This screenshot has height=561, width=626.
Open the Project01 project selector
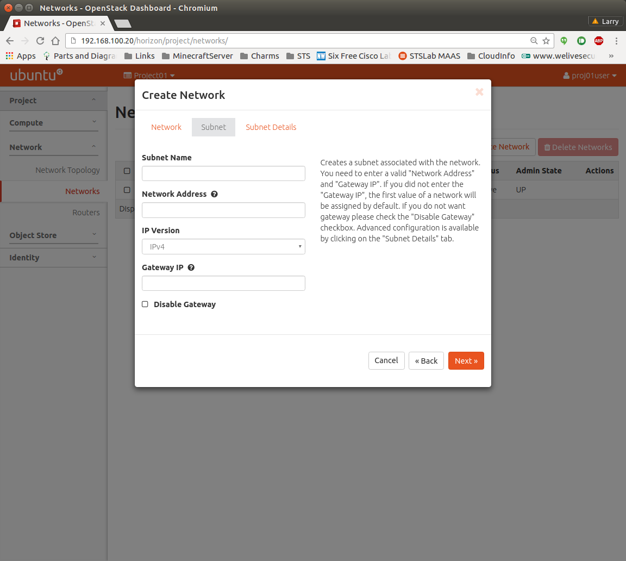[149, 76]
